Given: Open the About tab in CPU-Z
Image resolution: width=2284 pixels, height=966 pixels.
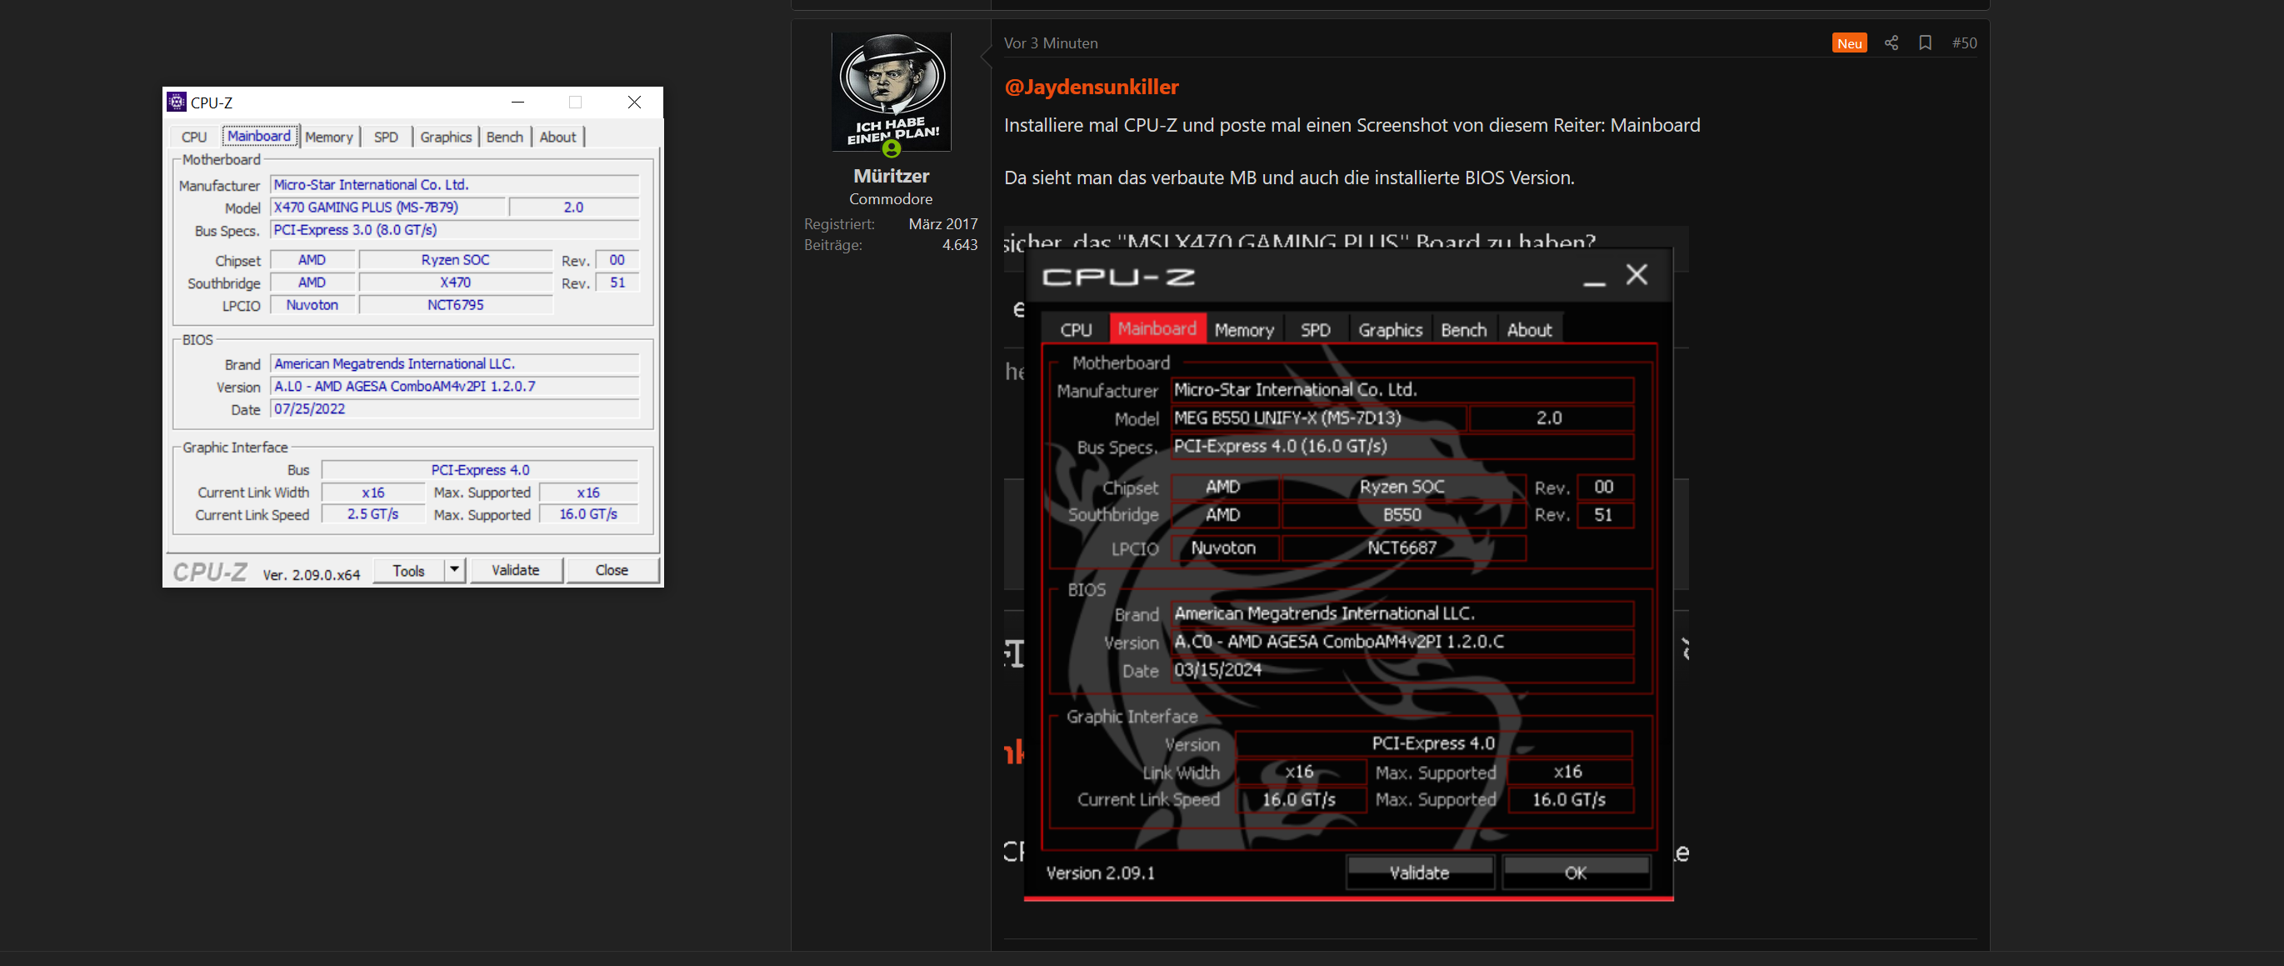Looking at the screenshot, I should click(x=557, y=137).
